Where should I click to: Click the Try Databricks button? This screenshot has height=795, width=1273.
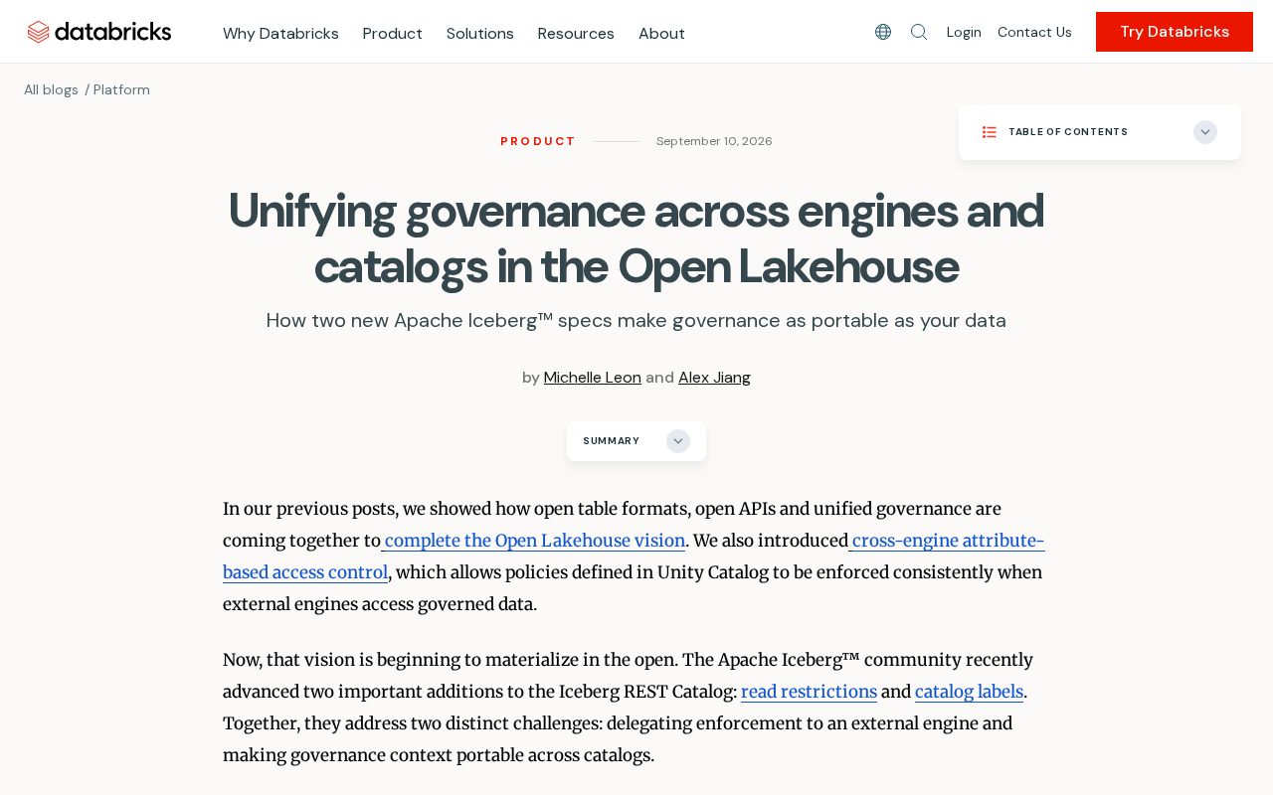pos(1175,32)
